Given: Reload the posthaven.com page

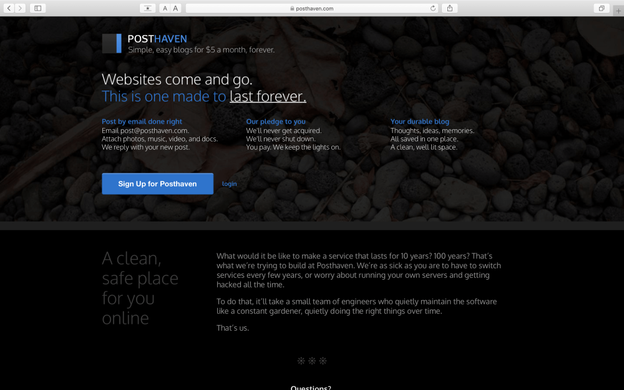Looking at the screenshot, I should [433, 8].
